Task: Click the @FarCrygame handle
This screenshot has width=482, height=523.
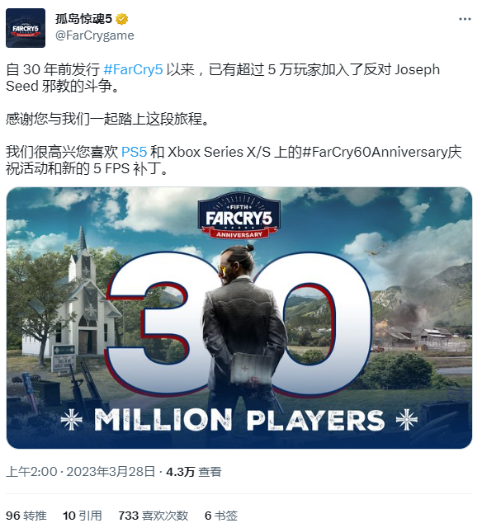Action: point(95,35)
